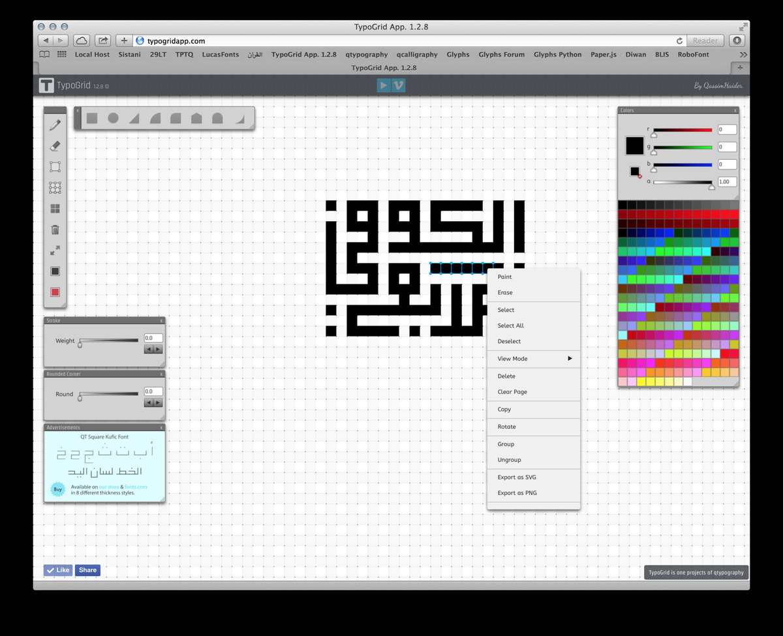Click the Vimeo icon in header
Screen dimensions: 783x636
coord(399,85)
